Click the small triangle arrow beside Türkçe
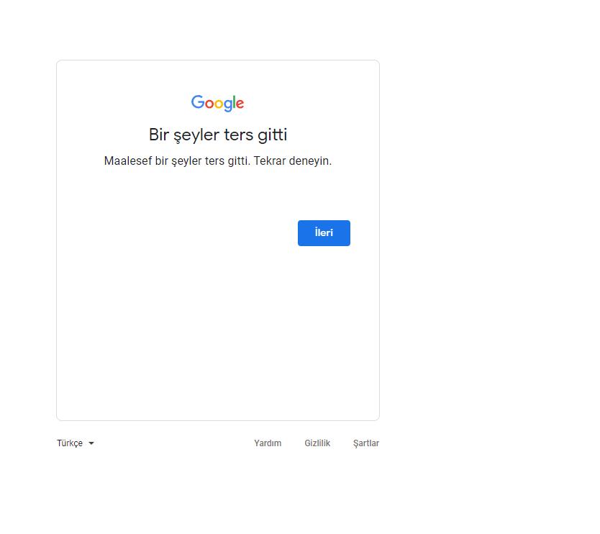This screenshot has height=534, width=600. [x=91, y=443]
